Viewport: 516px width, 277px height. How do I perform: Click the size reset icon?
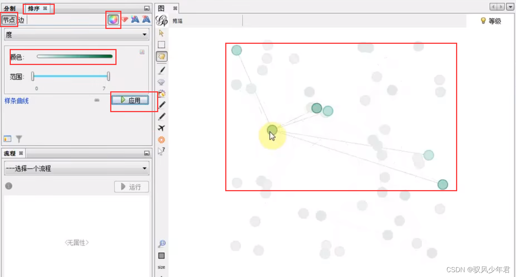[161, 267]
